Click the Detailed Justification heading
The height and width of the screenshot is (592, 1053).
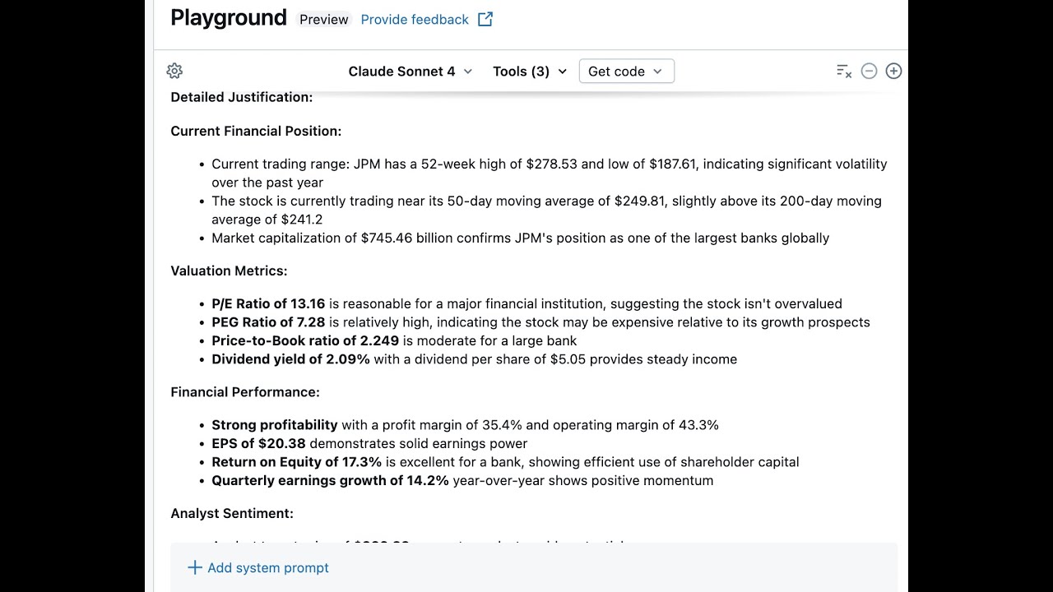point(241,97)
